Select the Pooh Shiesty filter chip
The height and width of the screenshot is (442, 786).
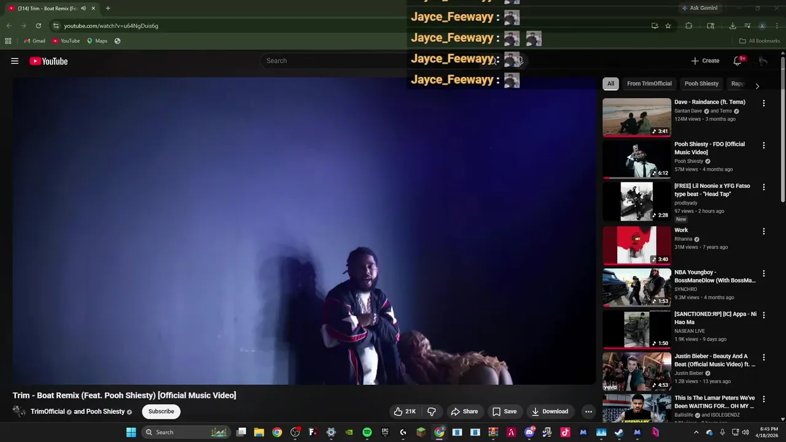[x=701, y=83]
